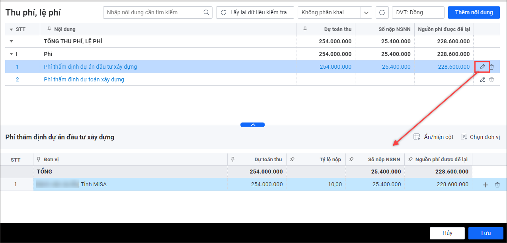This screenshot has width=507, height=243.
Task: Toggle pin on 'Nội dung' column header
Action: 49,29
